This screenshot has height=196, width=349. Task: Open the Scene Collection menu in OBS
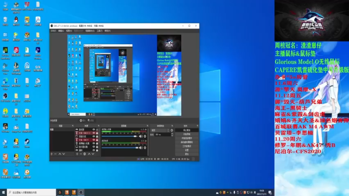point(90,31)
